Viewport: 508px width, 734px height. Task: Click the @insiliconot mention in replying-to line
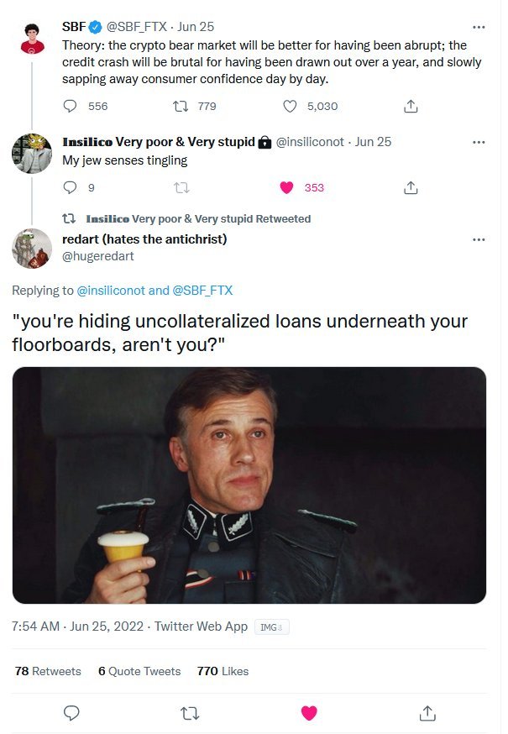tap(111, 291)
